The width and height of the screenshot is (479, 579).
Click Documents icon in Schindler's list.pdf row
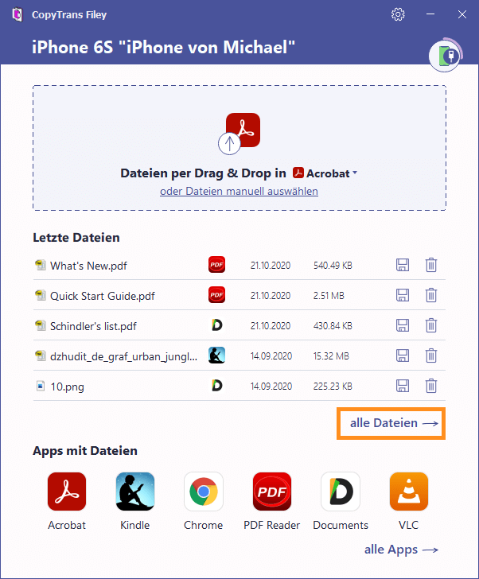tap(216, 325)
